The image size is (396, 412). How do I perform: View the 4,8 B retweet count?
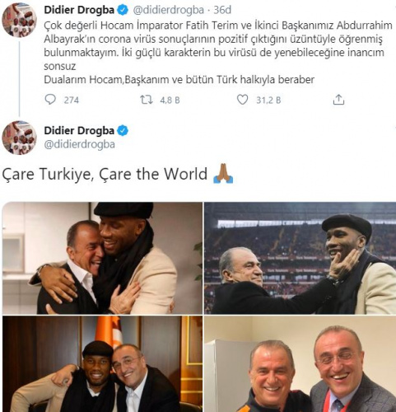pyautogui.click(x=170, y=100)
